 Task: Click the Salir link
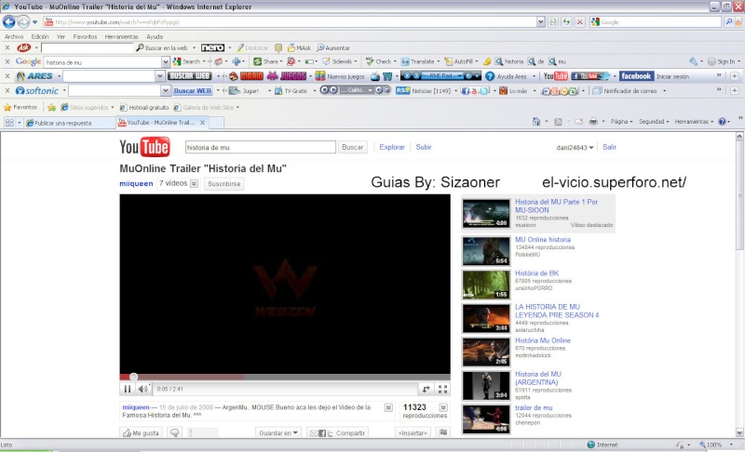click(609, 147)
